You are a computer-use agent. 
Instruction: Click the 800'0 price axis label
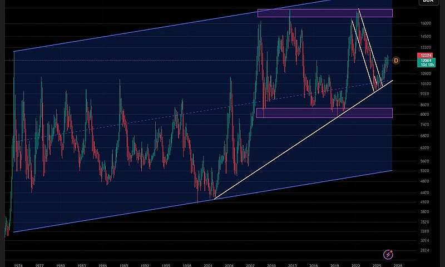425,115
